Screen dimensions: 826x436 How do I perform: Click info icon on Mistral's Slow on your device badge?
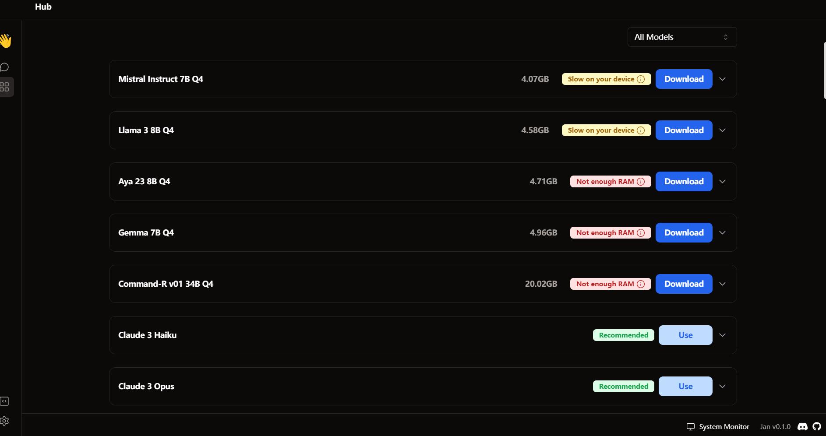tap(641, 79)
